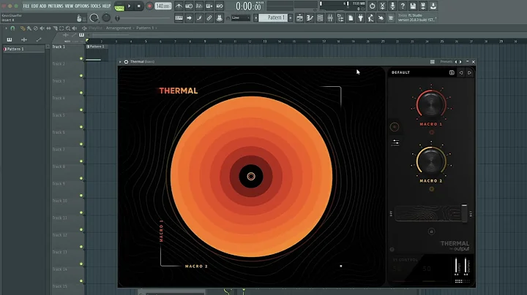
Task: Select the playlist mute tool
Action: (42, 28)
